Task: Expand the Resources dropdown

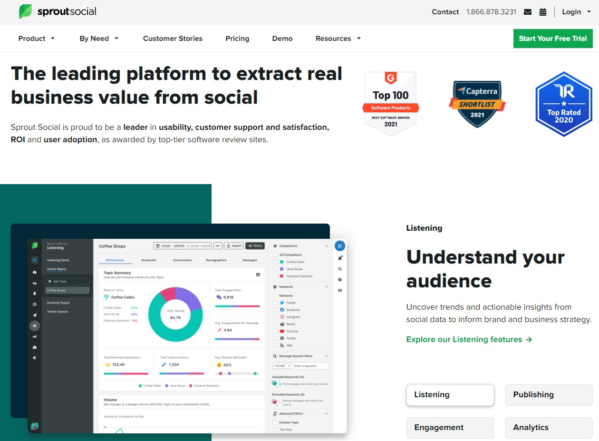Action: [338, 39]
